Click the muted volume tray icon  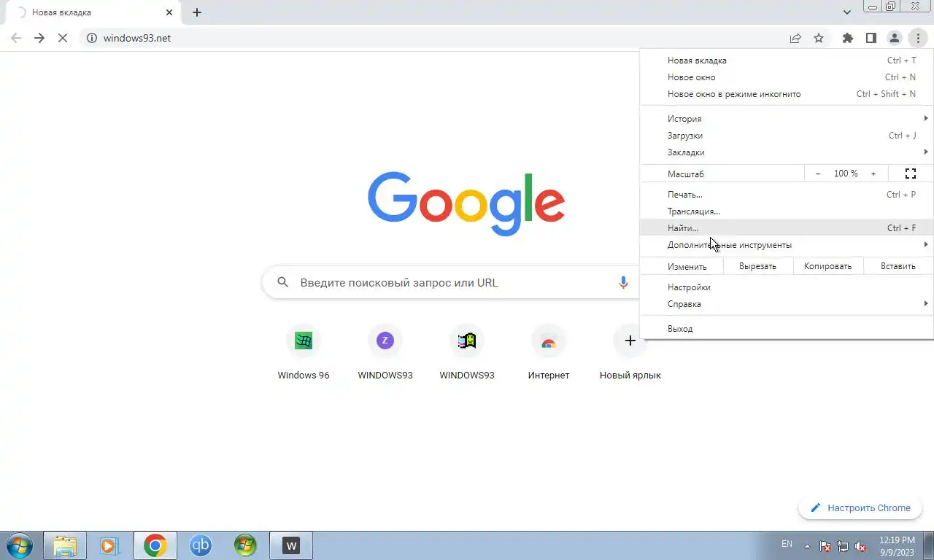tap(861, 546)
